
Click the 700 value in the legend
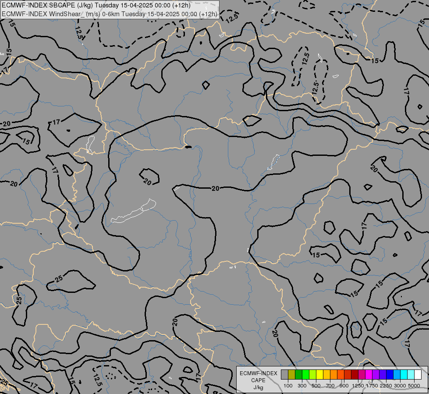(x=330, y=386)
